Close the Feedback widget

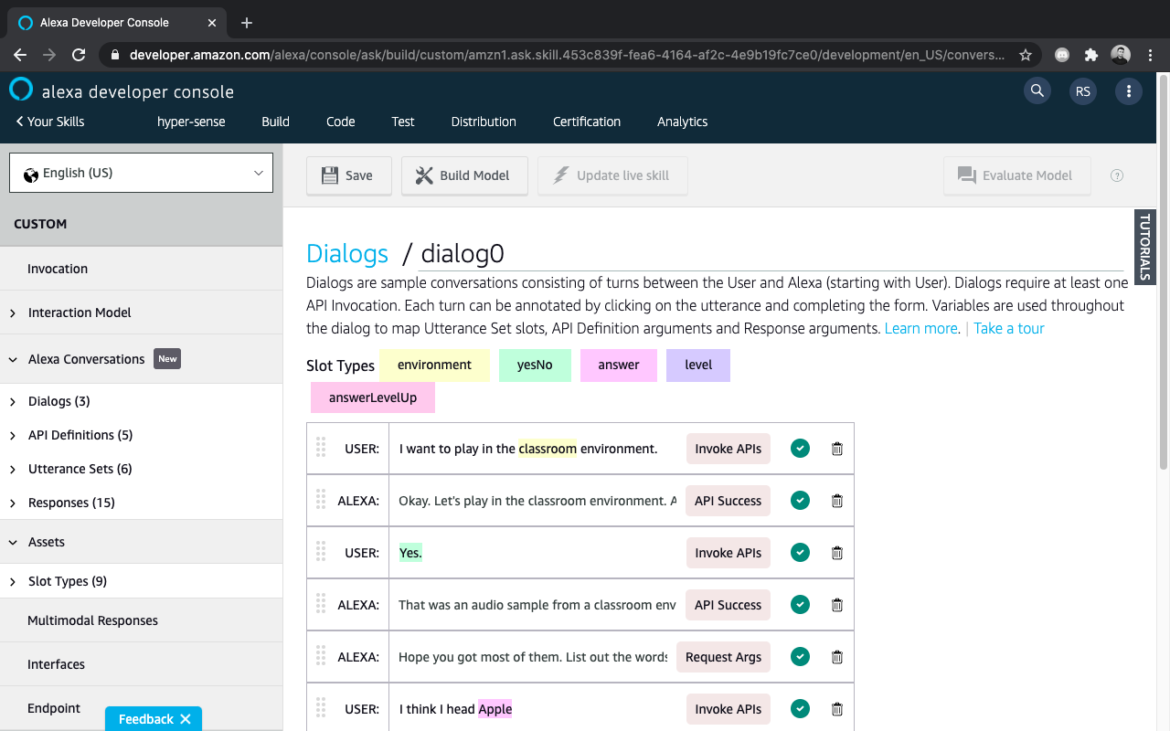point(186,719)
